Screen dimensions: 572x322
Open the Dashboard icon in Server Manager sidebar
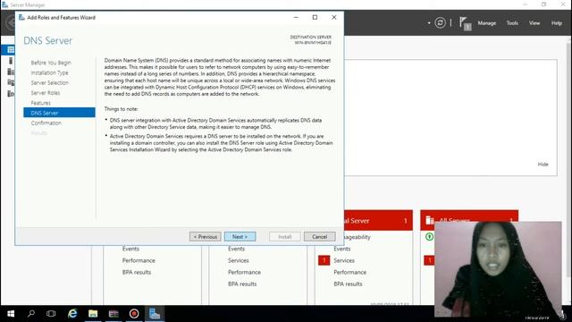(x=11, y=50)
